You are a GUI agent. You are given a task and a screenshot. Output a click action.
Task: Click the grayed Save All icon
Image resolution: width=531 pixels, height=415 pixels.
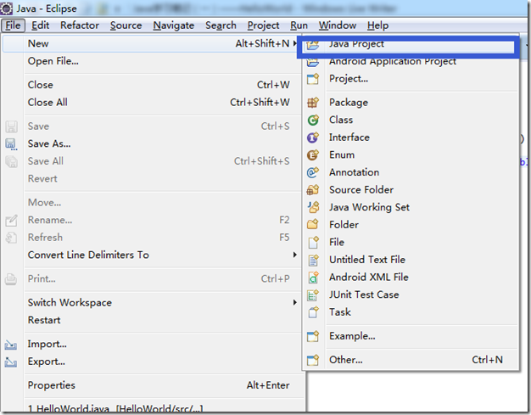click(11, 161)
